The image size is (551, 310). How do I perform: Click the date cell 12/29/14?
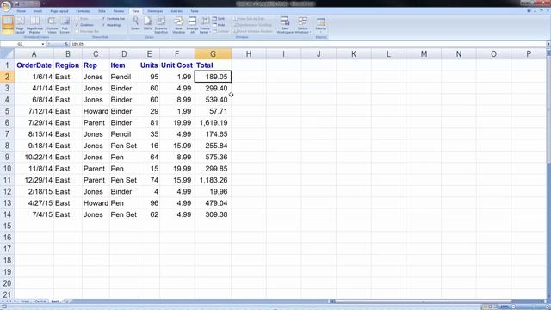[x=34, y=180]
